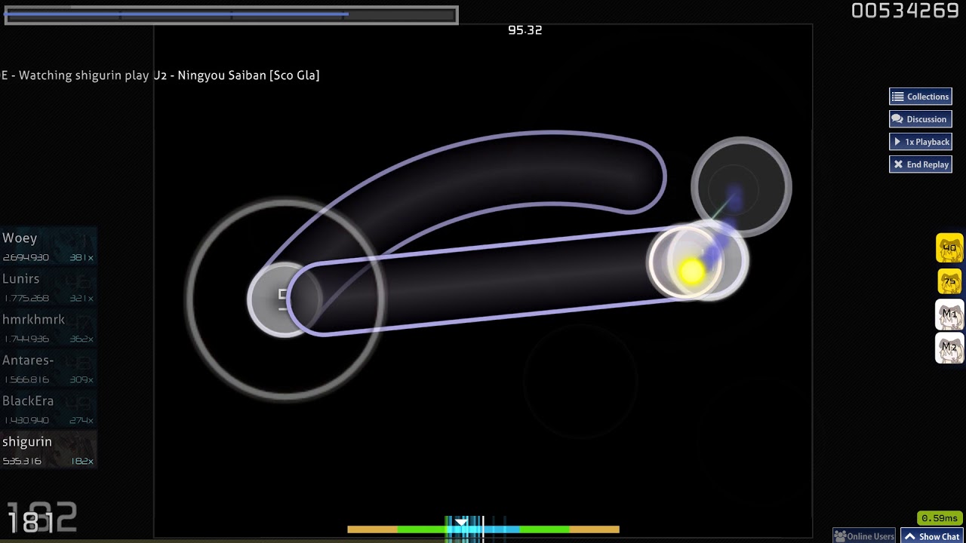Click the song progress bar at top
966x543 pixels.
click(231, 15)
